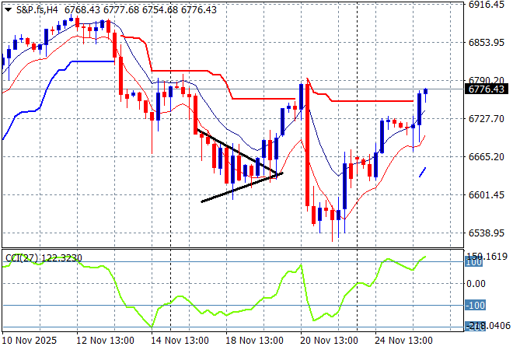The width and height of the screenshot is (513, 350).
Task: Click the 14 Nov 13:00 time label
Action: tap(180, 341)
